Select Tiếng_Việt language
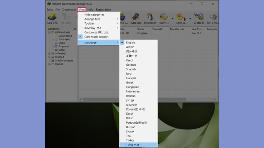This screenshot has height=148, width=264. 139,145
